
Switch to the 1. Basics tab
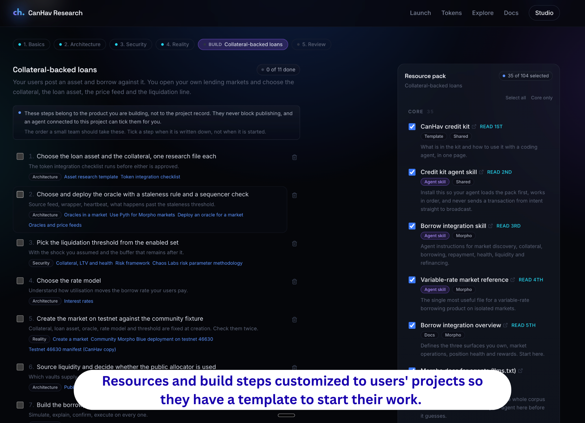(31, 44)
